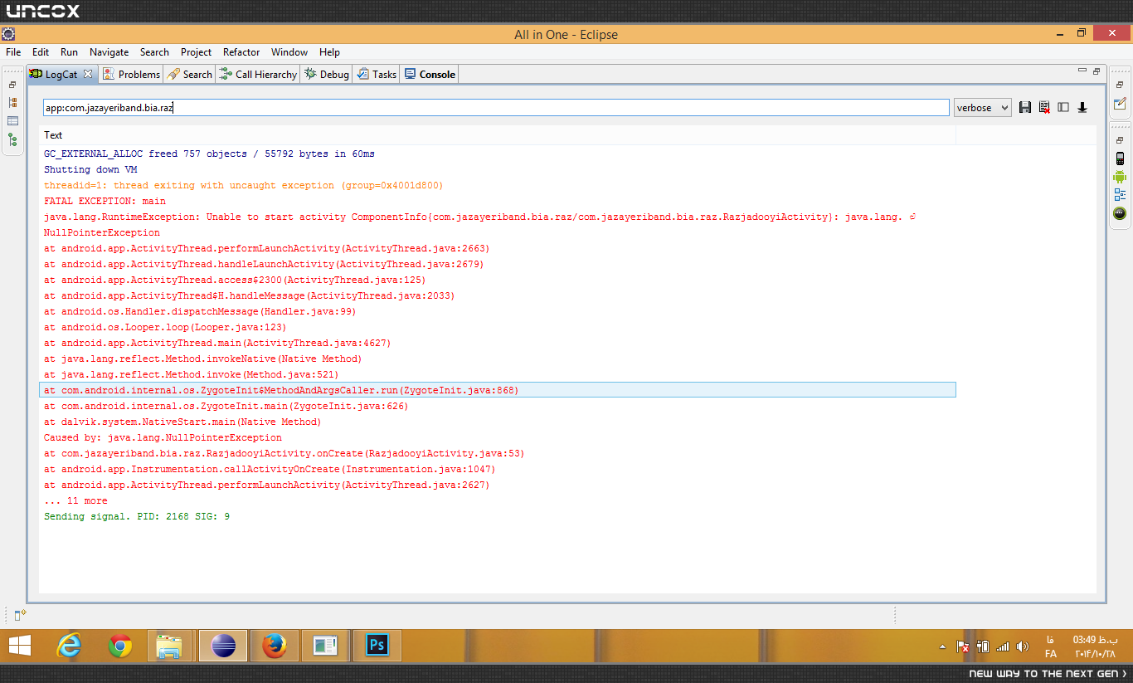Select the GC_EXTERNAL_ALLOC log line
The height and width of the screenshot is (683, 1133).
click(x=498, y=154)
